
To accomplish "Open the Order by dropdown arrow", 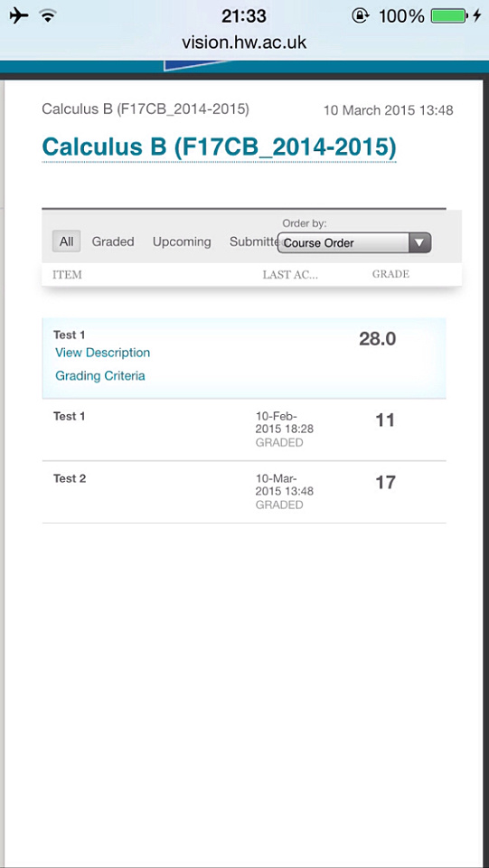I will (x=419, y=242).
